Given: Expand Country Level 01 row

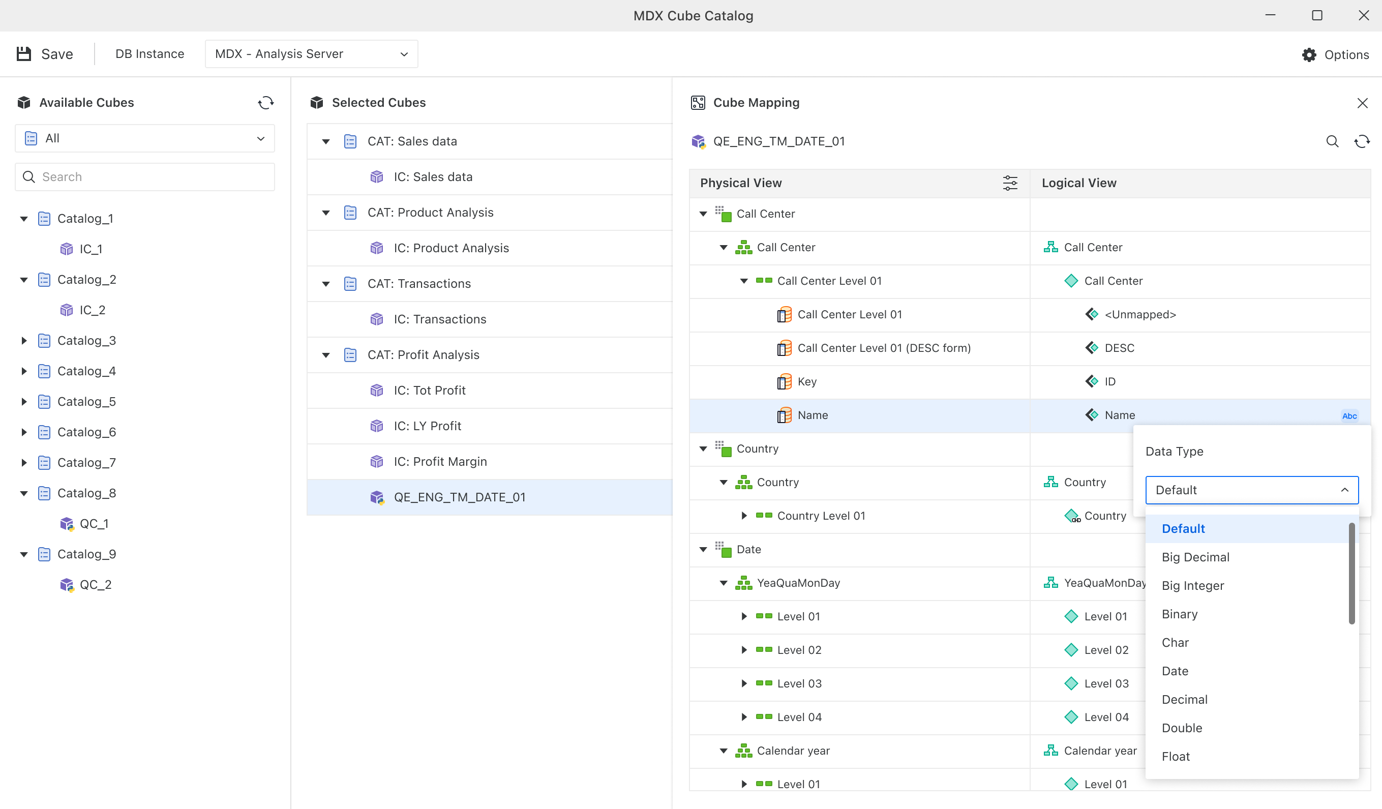Looking at the screenshot, I should click(744, 516).
